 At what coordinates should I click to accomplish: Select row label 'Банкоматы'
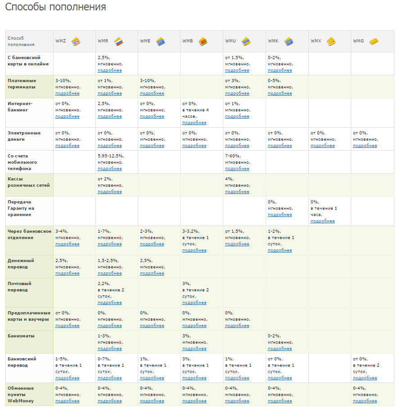21,336
